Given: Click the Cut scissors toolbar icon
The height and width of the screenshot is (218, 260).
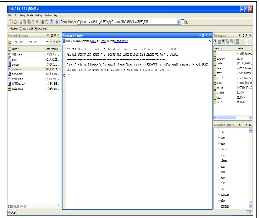Looking at the screenshot, I should (21, 22).
